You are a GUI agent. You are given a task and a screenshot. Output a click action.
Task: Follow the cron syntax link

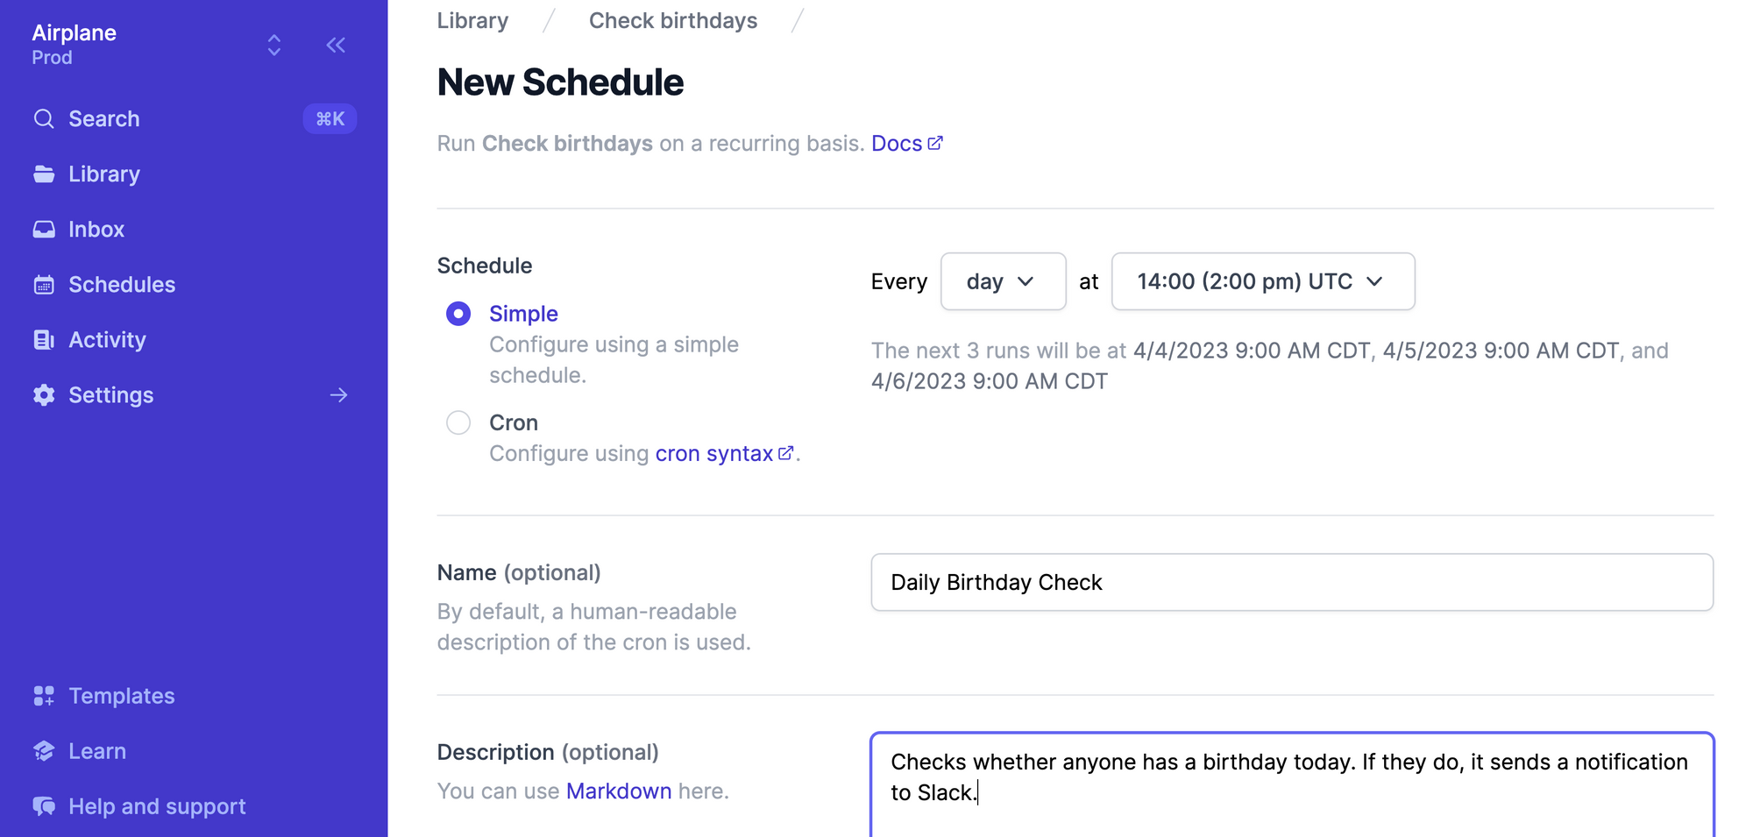725,453
